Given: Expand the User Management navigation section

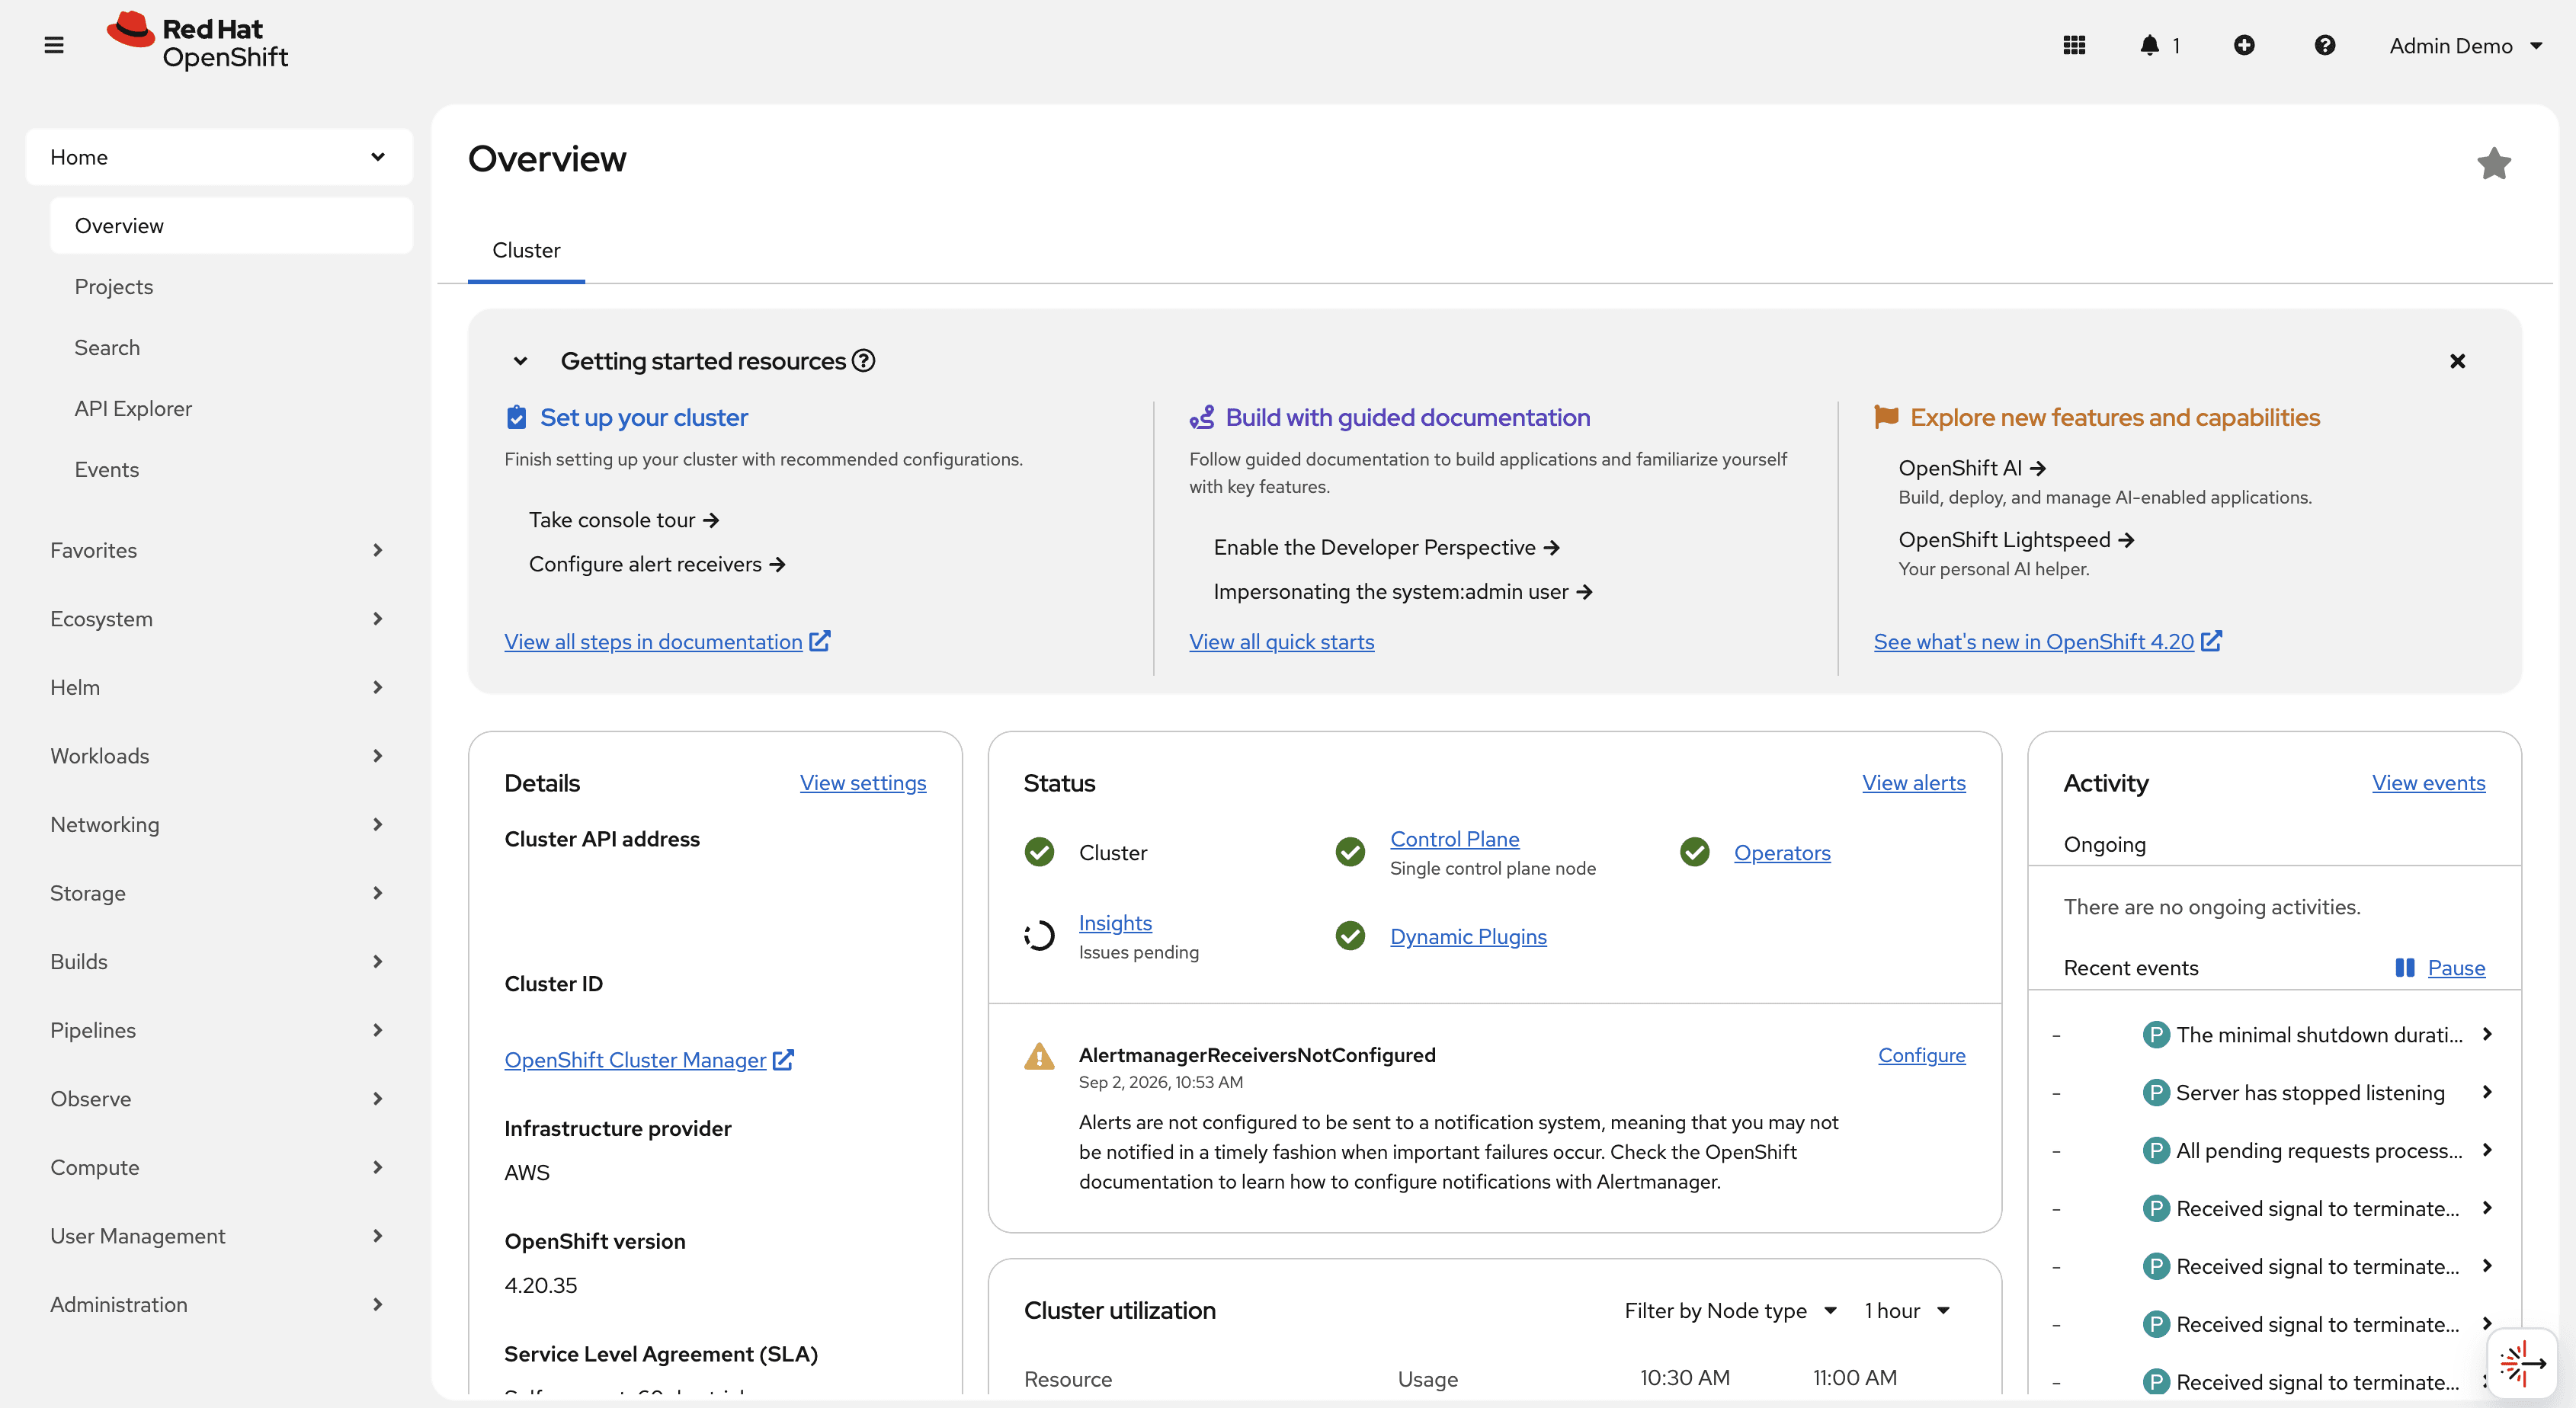Looking at the screenshot, I should click(x=219, y=1236).
